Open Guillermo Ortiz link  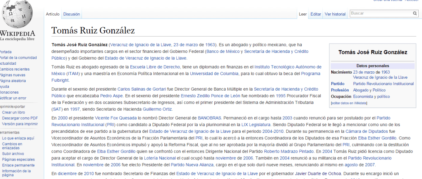(157, 109)
